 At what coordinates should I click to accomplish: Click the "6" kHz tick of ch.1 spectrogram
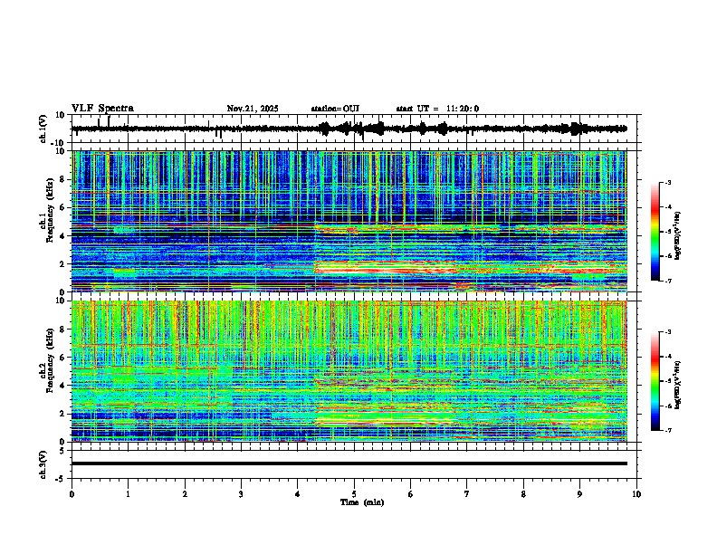pos(63,208)
